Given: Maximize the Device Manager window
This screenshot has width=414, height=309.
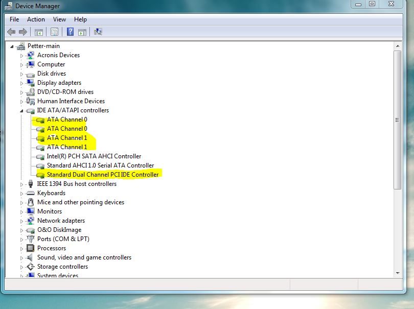Looking at the screenshot, I should (x=372, y=4).
